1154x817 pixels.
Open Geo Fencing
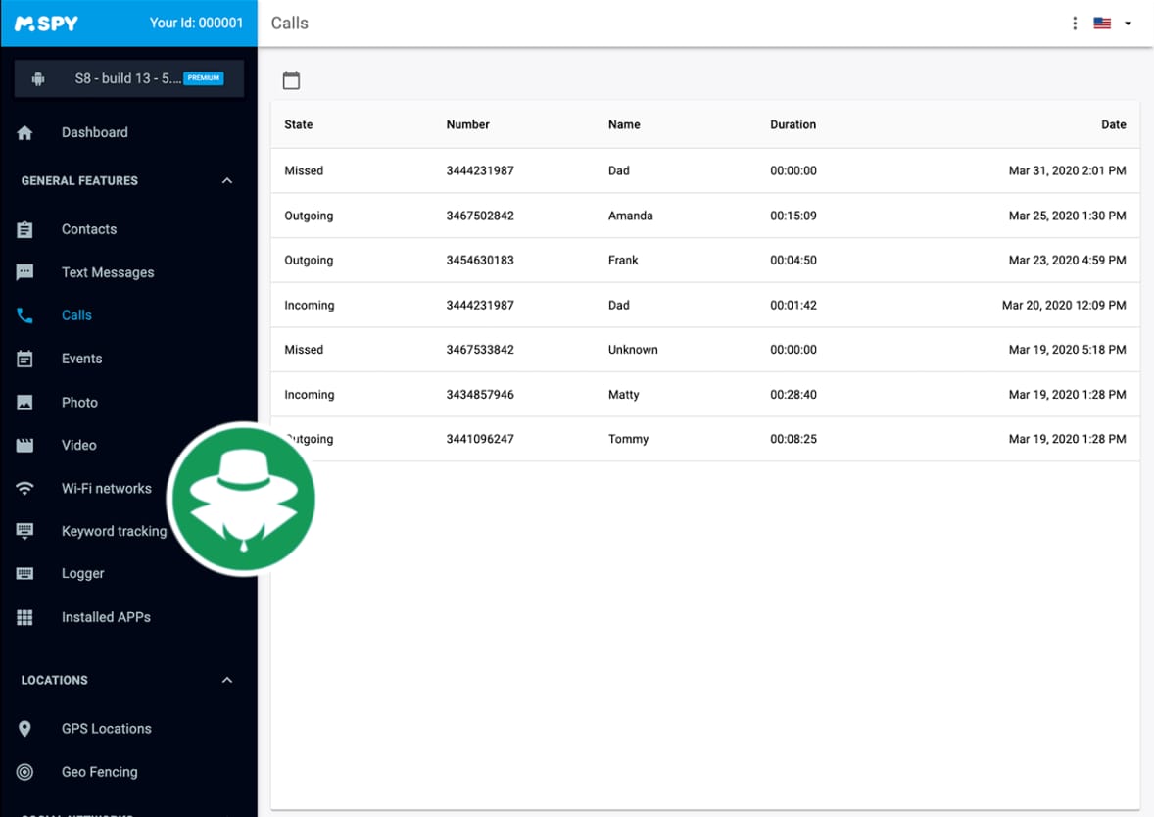[x=99, y=772]
